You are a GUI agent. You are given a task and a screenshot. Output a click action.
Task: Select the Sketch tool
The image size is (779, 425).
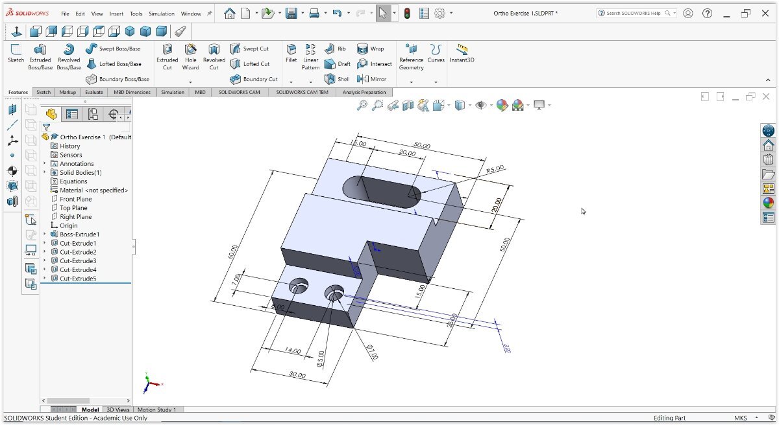16,54
